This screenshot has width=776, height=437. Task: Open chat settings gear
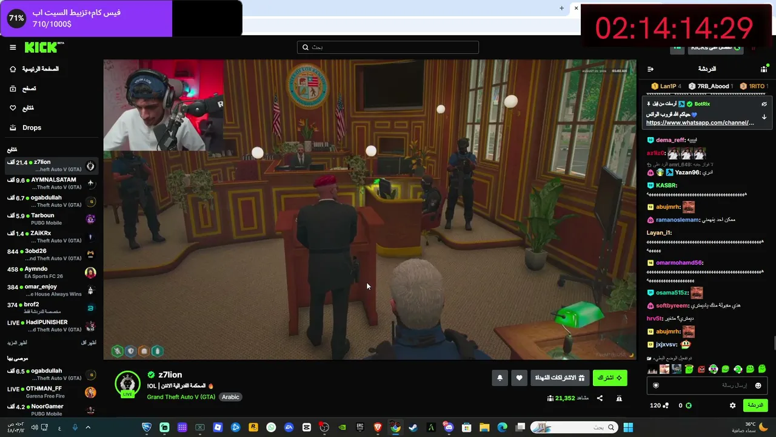point(732,405)
